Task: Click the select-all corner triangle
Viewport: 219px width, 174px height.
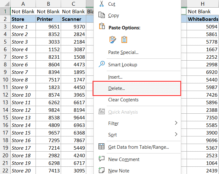Action: tap(7, 4)
